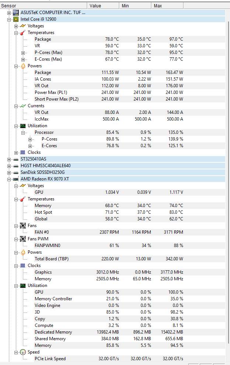Screen dimensions: 230x365
Task: Expand the ST3250410AS drive node
Action: coord(9,159)
